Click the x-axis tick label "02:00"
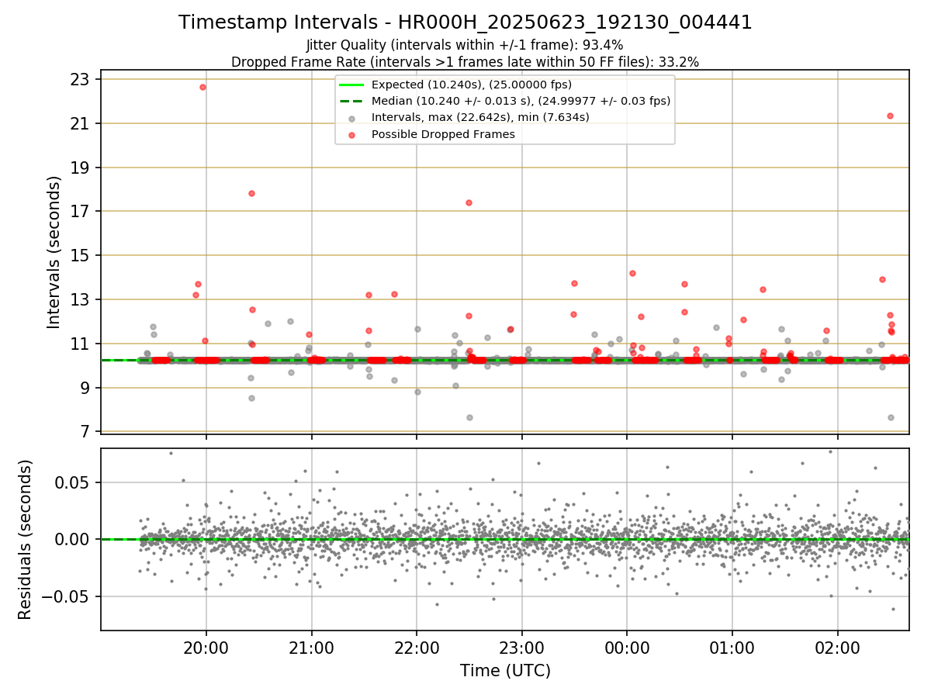The width and height of the screenshot is (931, 698). [837, 648]
